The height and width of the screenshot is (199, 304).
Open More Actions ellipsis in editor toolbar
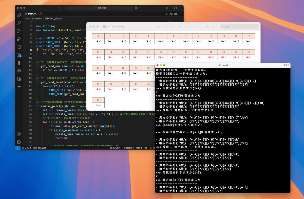(x=180, y=14)
